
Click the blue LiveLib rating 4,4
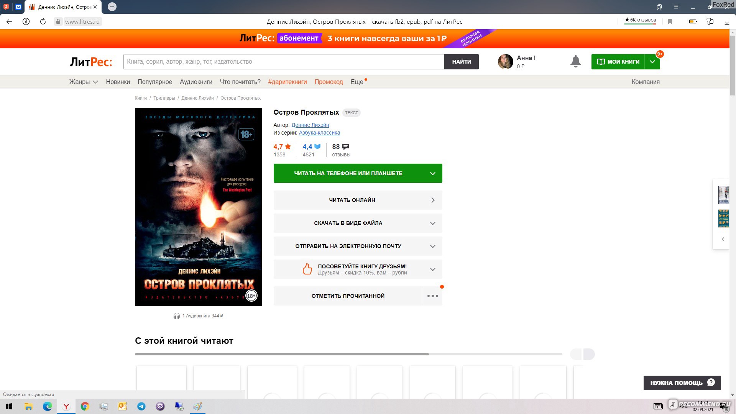(x=311, y=147)
